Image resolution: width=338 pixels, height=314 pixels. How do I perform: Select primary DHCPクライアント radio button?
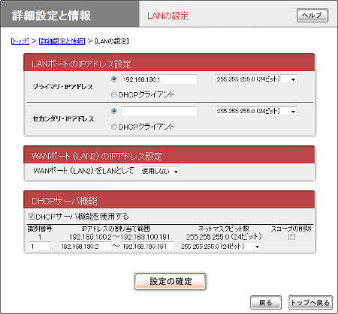[114, 94]
